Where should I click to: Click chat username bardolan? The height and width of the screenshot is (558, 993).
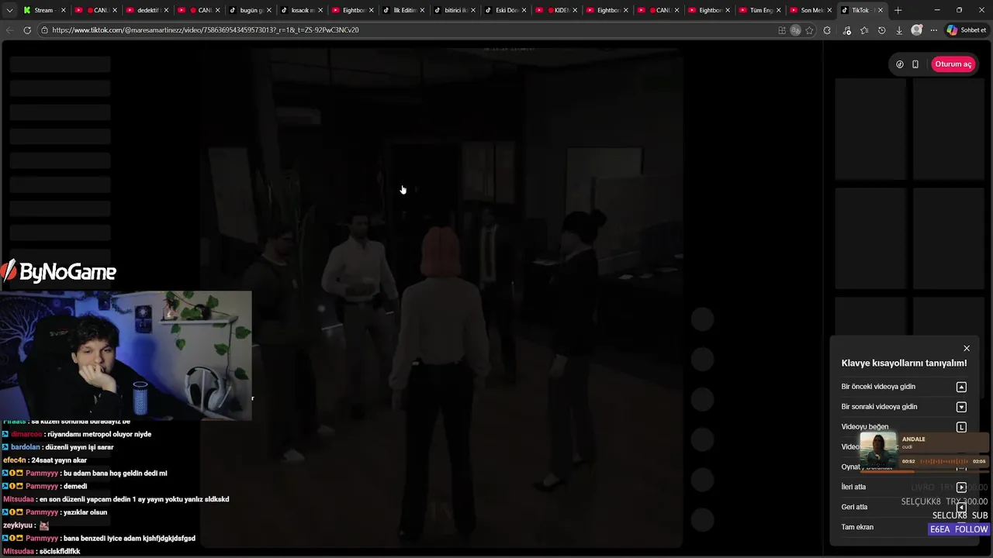[x=26, y=447]
